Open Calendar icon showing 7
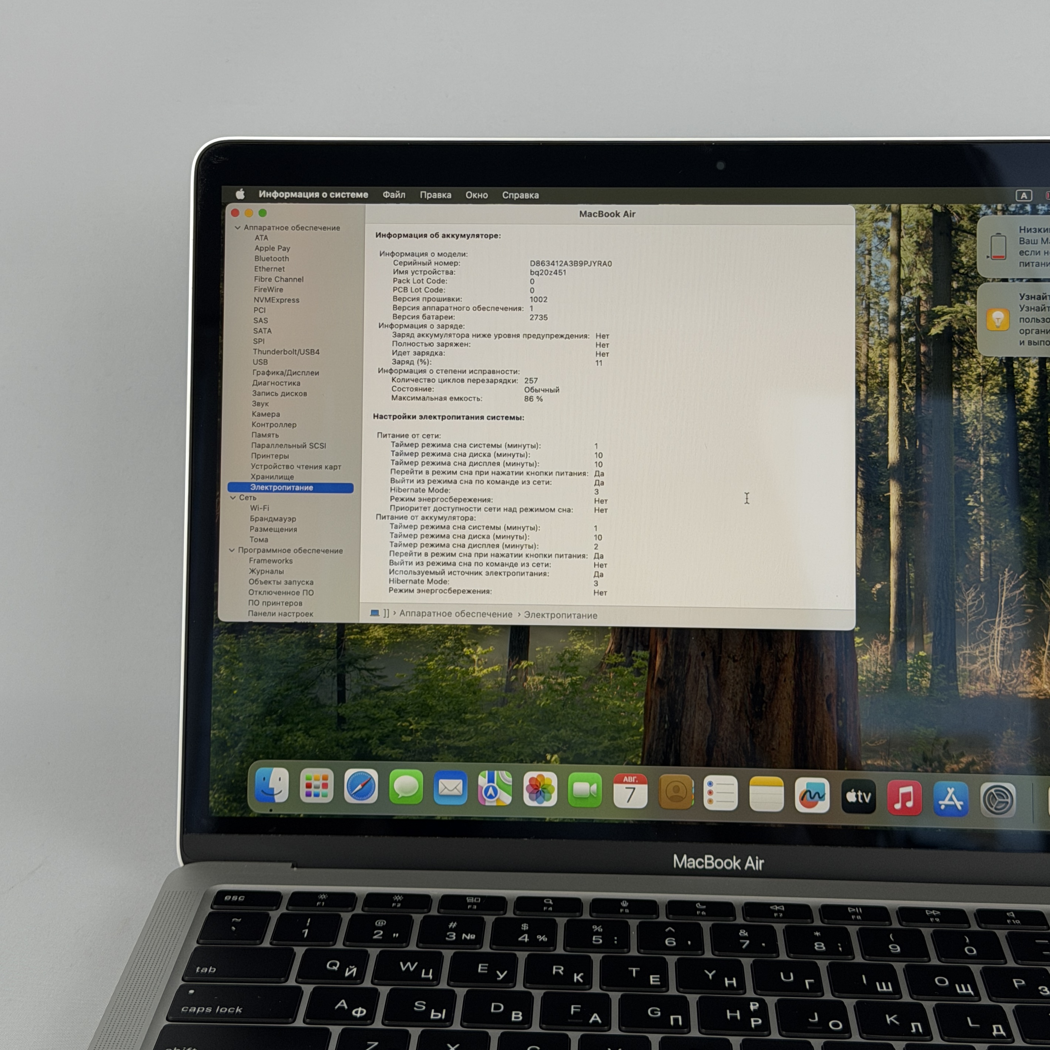 click(630, 791)
